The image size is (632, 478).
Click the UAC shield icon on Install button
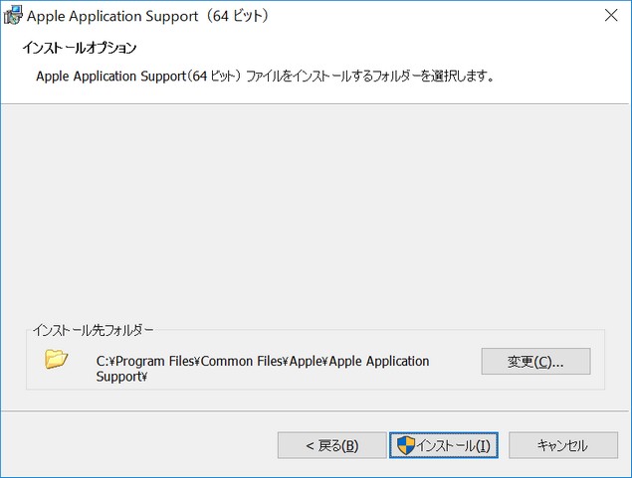pyautogui.click(x=405, y=445)
